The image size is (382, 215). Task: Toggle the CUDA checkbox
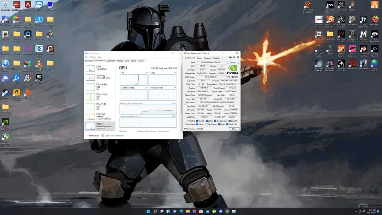pos(207,121)
